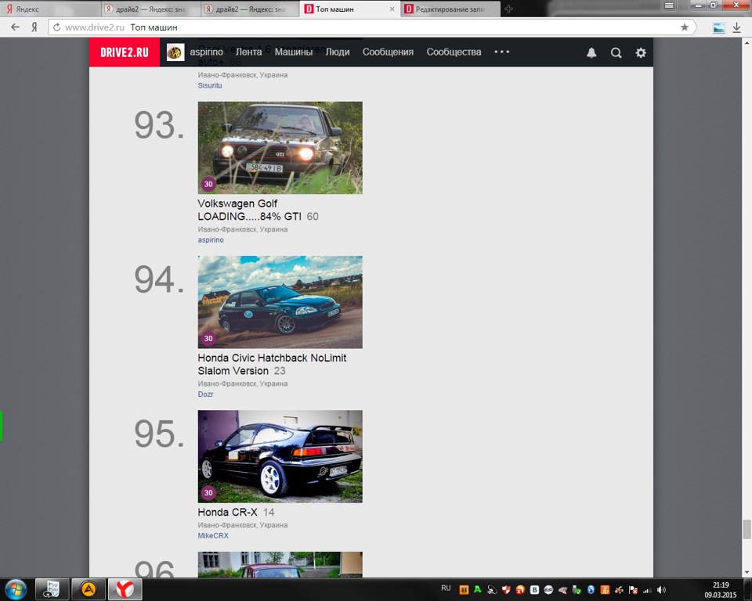This screenshot has width=752, height=601.
Task: Go back with the browser arrow
Action: [x=16, y=27]
